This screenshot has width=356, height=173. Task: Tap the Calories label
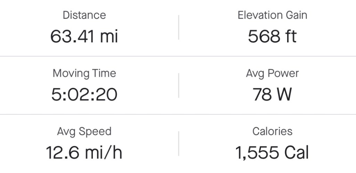[272, 132]
